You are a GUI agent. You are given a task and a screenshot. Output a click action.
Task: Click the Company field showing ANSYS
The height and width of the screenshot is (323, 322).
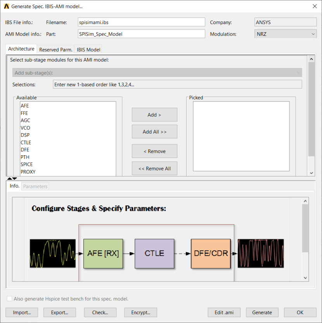point(286,22)
